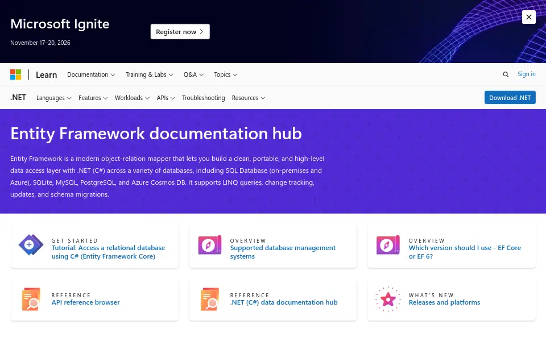The width and height of the screenshot is (546, 341).
Task: Click the Sign in link
Action: 527,74
